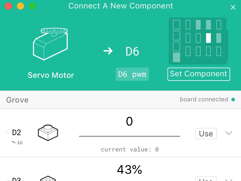Click the Servo Motor illustration
Image resolution: width=241 pixels, height=181 pixels.
[x=50, y=44]
